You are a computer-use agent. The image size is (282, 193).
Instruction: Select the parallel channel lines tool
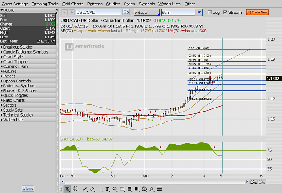tap(92, 189)
